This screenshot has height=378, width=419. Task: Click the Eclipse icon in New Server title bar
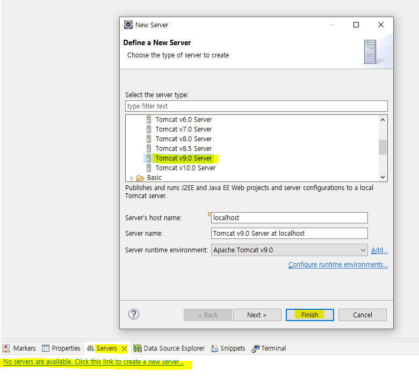click(x=128, y=25)
